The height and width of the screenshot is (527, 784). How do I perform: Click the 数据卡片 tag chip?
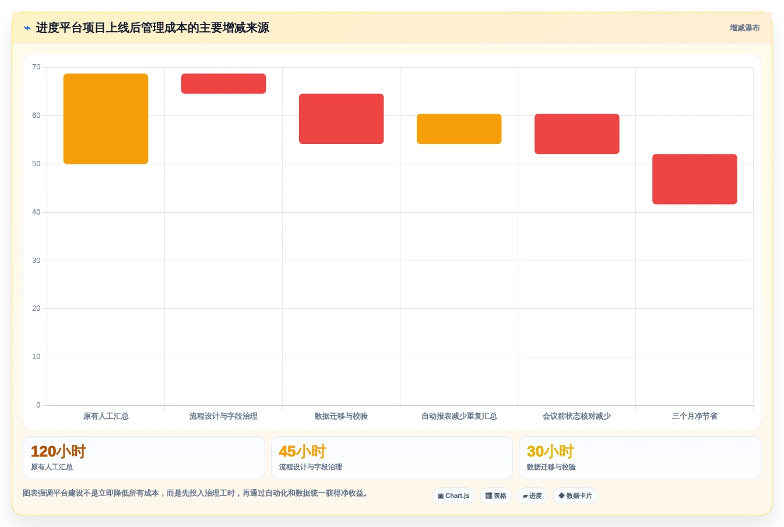tap(575, 496)
